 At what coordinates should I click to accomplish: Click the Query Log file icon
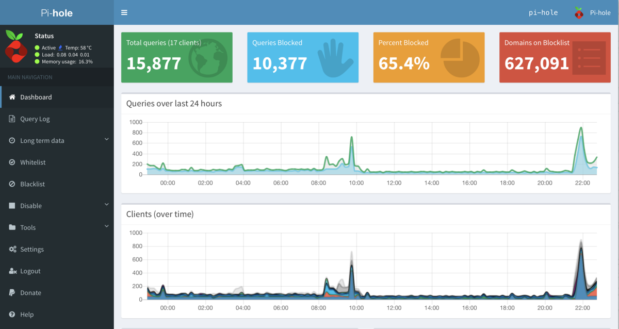[x=12, y=119]
